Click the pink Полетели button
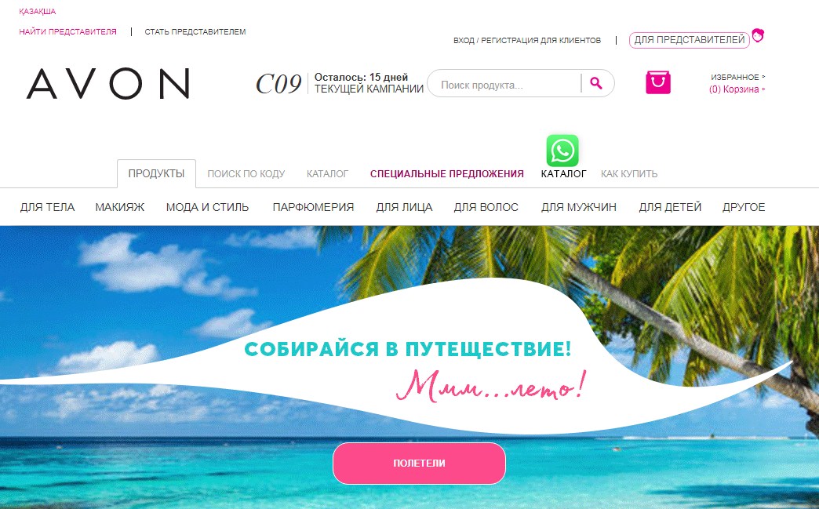This screenshot has width=819, height=509. point(419,463)
